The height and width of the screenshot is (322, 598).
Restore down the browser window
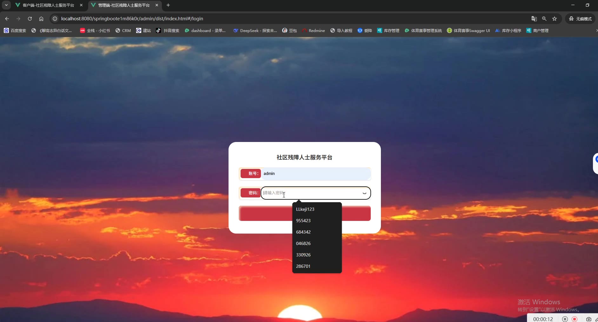point(588,5)
